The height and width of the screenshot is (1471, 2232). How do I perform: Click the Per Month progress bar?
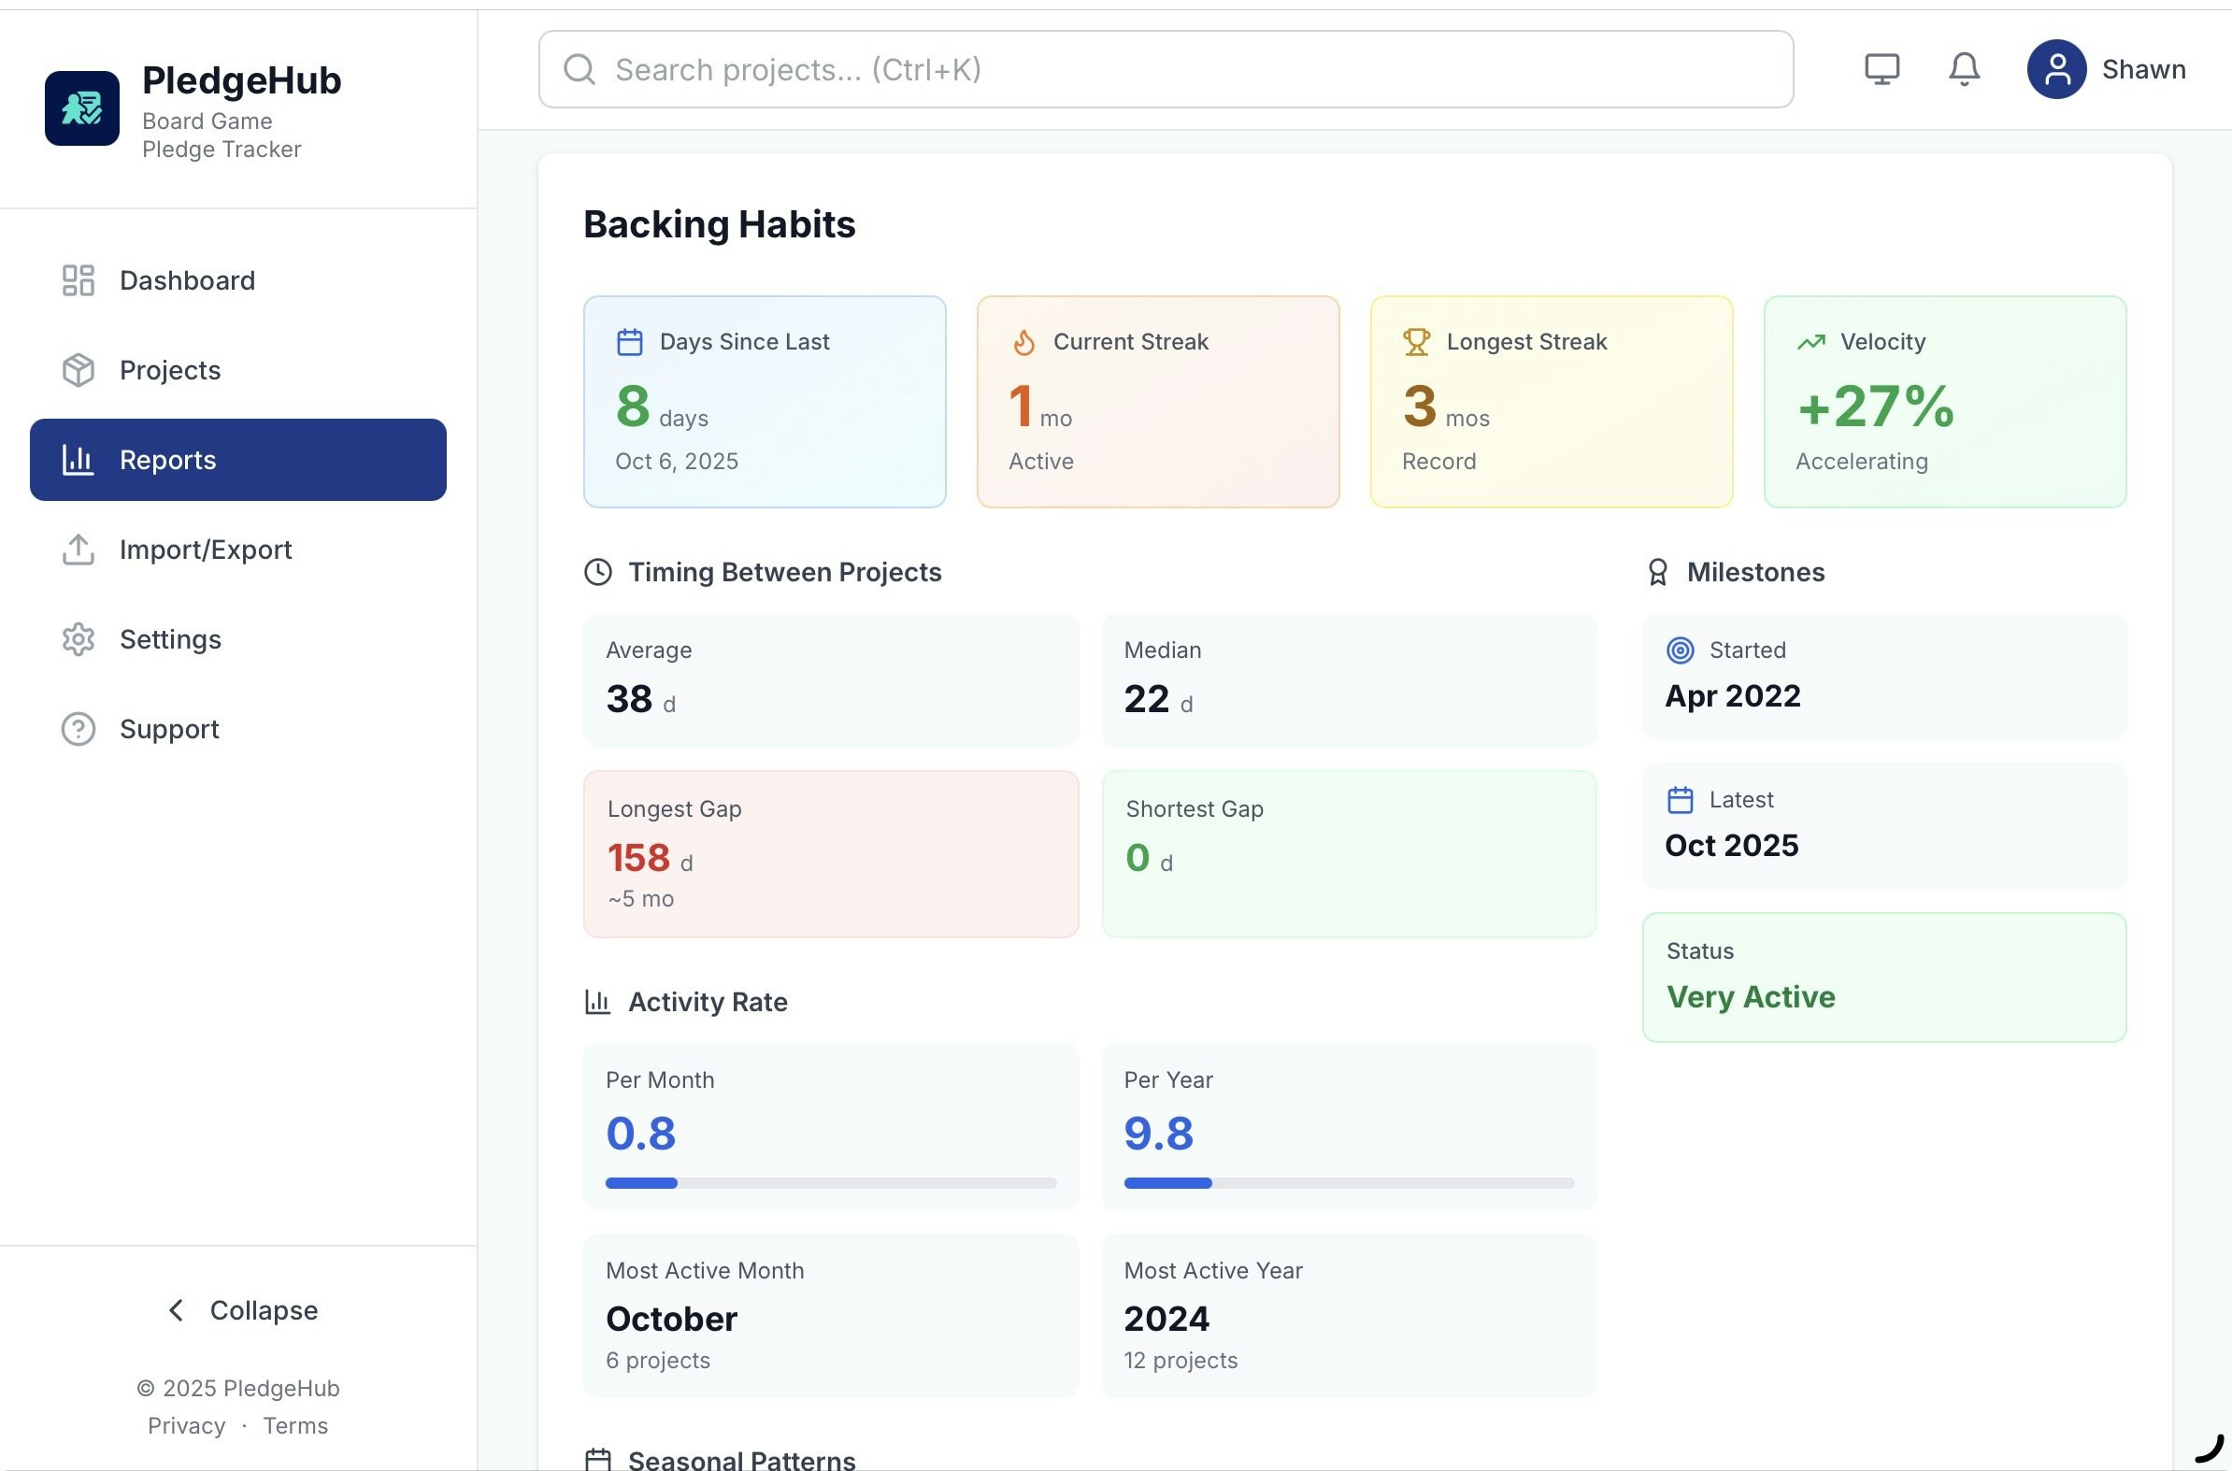coord(830,1183)
